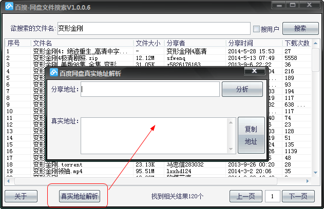Viewport: 324px width, 209px height.
Task: Focus the 分享地址 input field
Action: pos(150,89)
